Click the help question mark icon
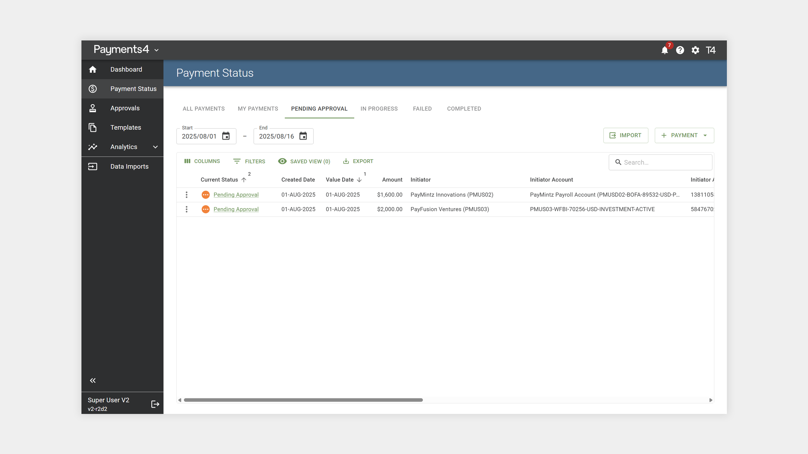This screenshot has height=454, width=808. tap(680, 50)
